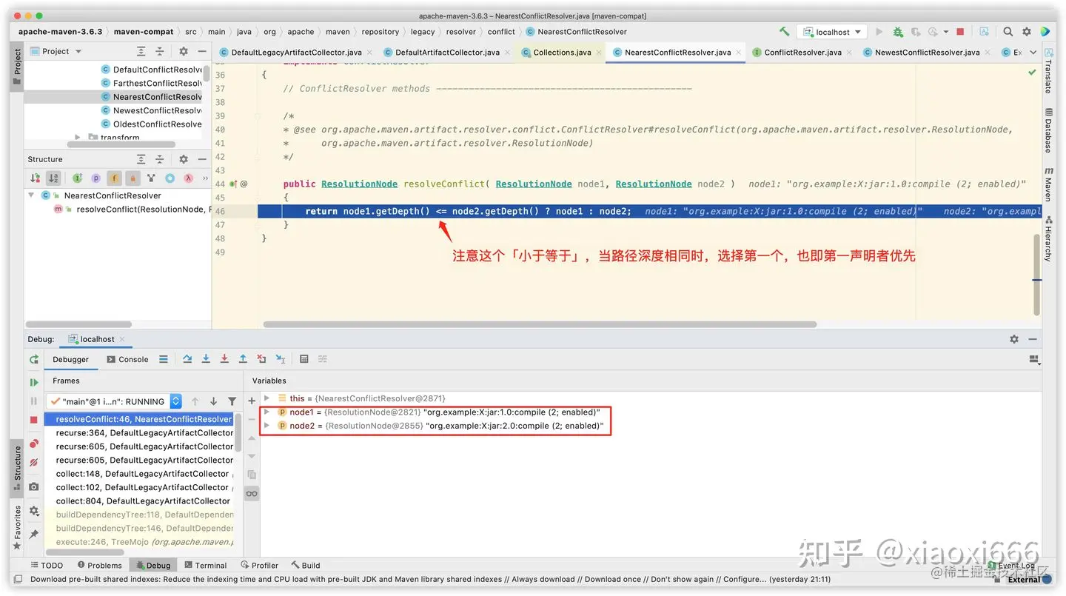Expand the transform folder in the Project tree
This screenshot has height=596, width=1066.
[x=78, y=138]
